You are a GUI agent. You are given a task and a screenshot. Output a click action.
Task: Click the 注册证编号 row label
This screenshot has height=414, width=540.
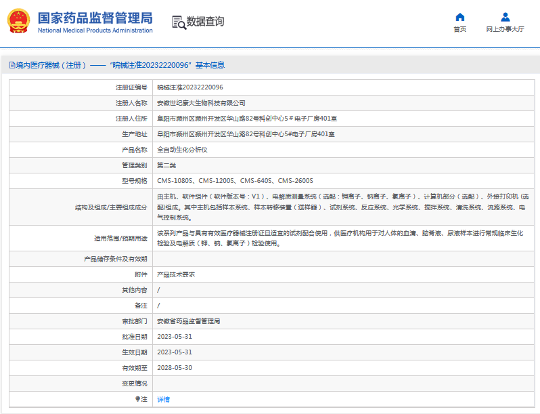(x=131, y=87)
